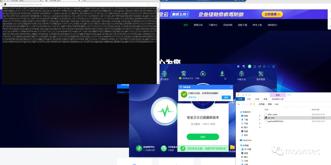Open 安全防护中心 at the bottom of 360
This screenshot has width=331, height=165.
[145, 148]
